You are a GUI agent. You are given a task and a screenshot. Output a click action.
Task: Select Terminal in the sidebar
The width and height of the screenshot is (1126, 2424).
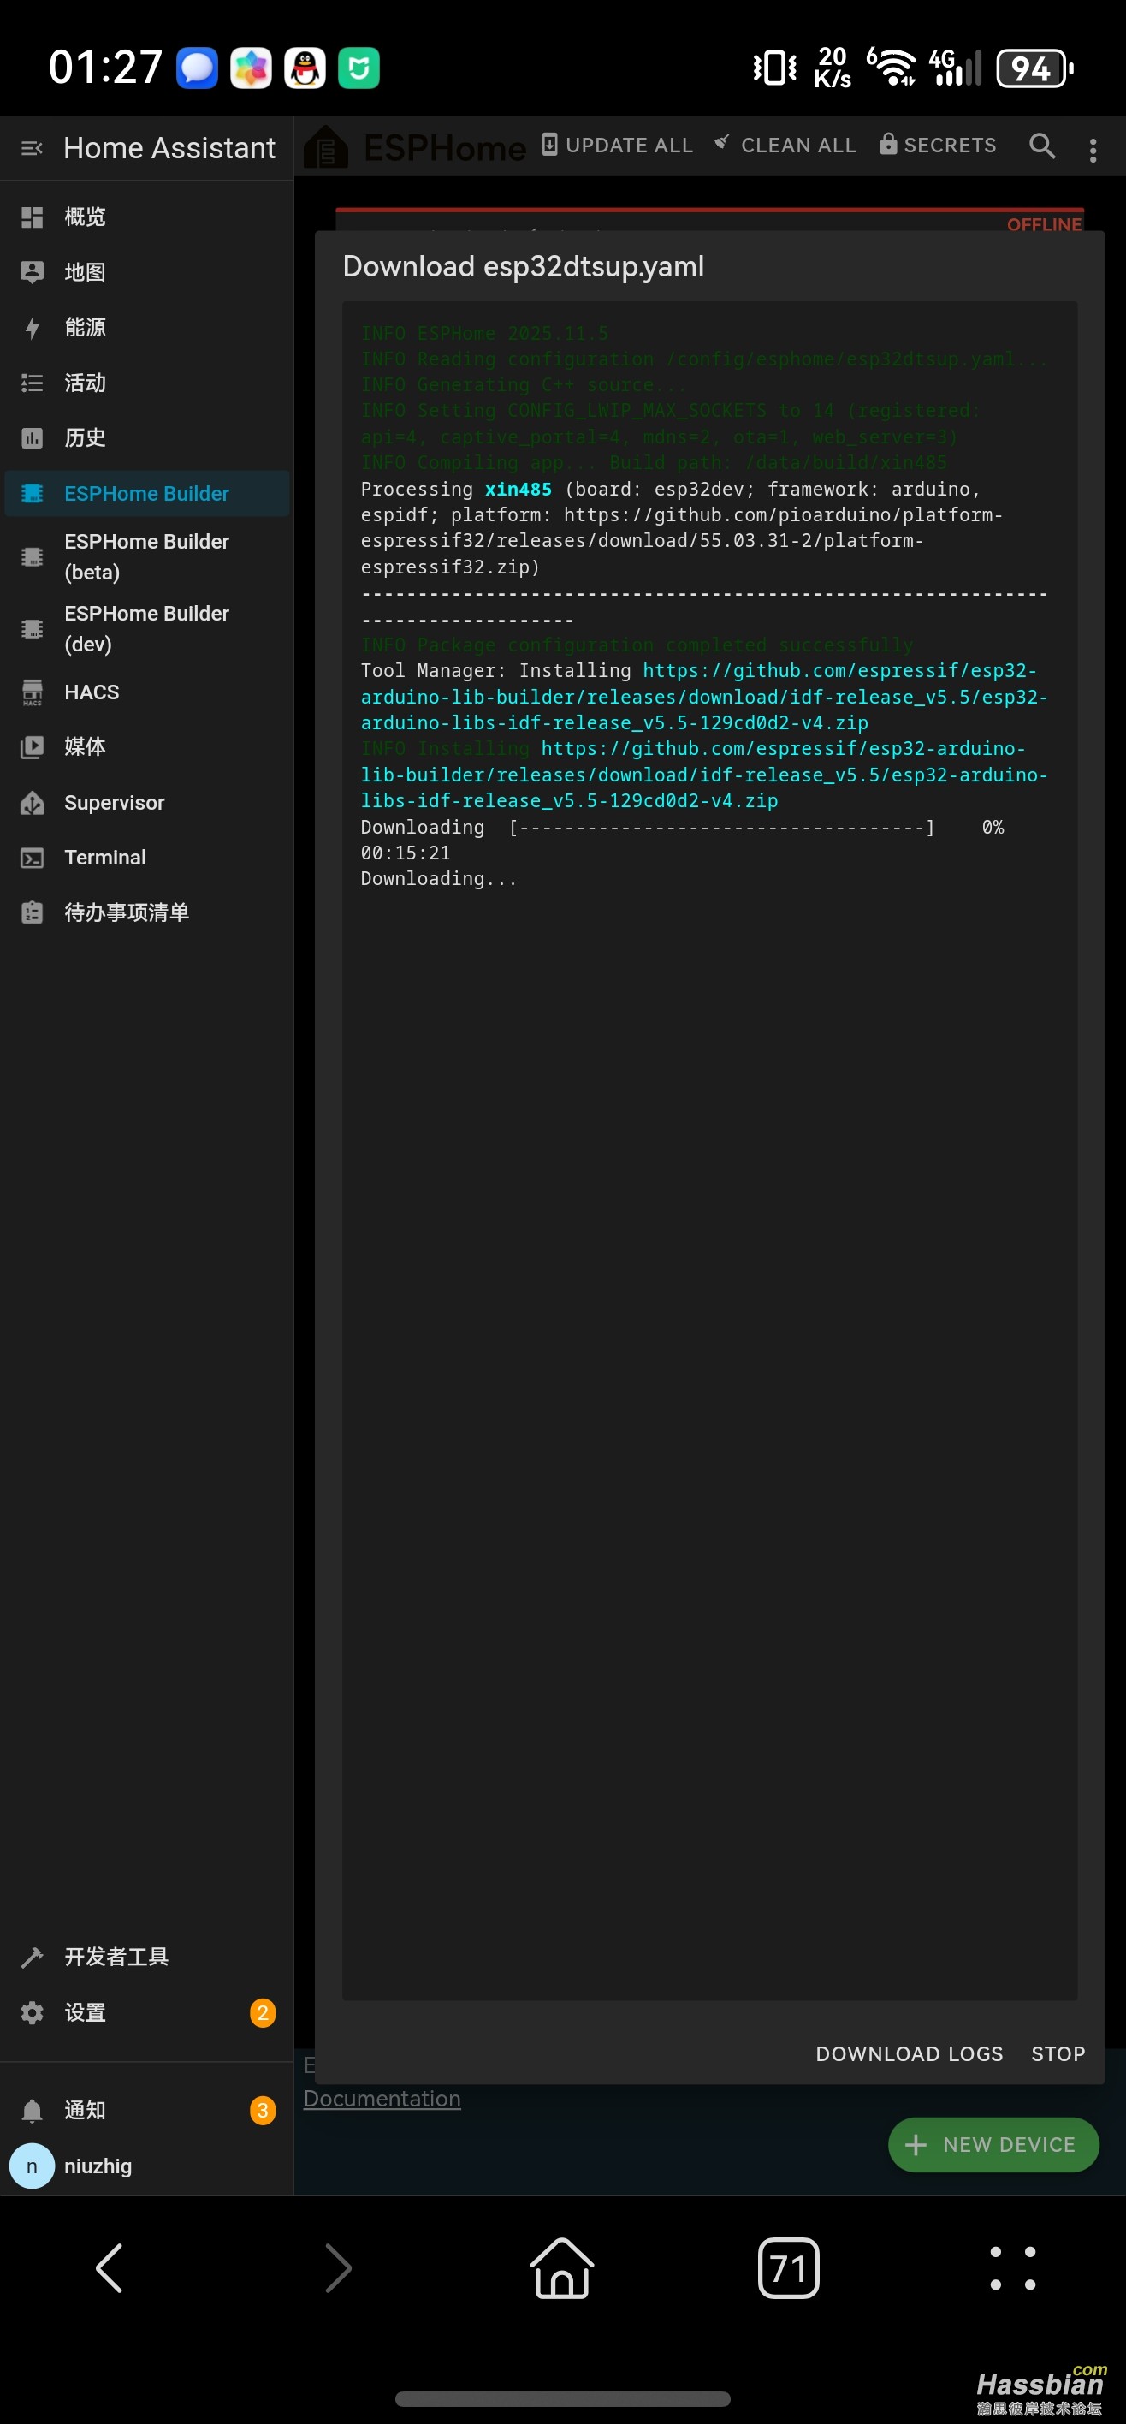[147, 858]
